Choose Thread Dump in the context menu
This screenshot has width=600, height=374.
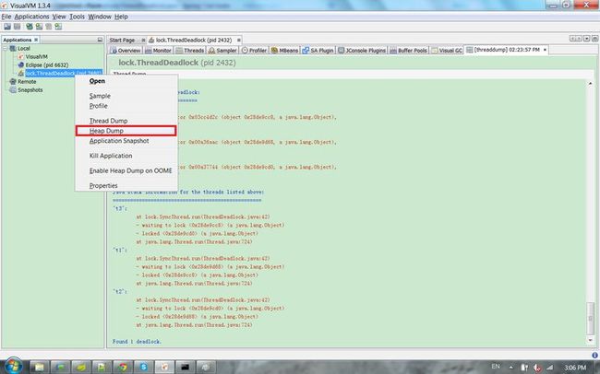point(126,121)
